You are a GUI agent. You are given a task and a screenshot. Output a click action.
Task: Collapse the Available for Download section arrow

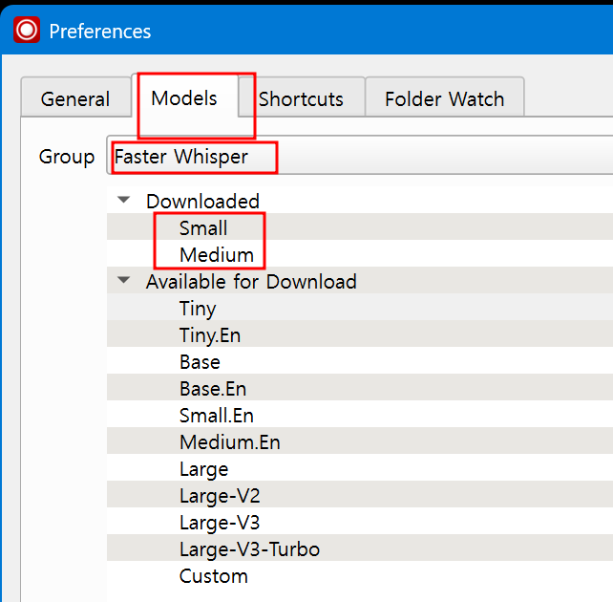123,280
